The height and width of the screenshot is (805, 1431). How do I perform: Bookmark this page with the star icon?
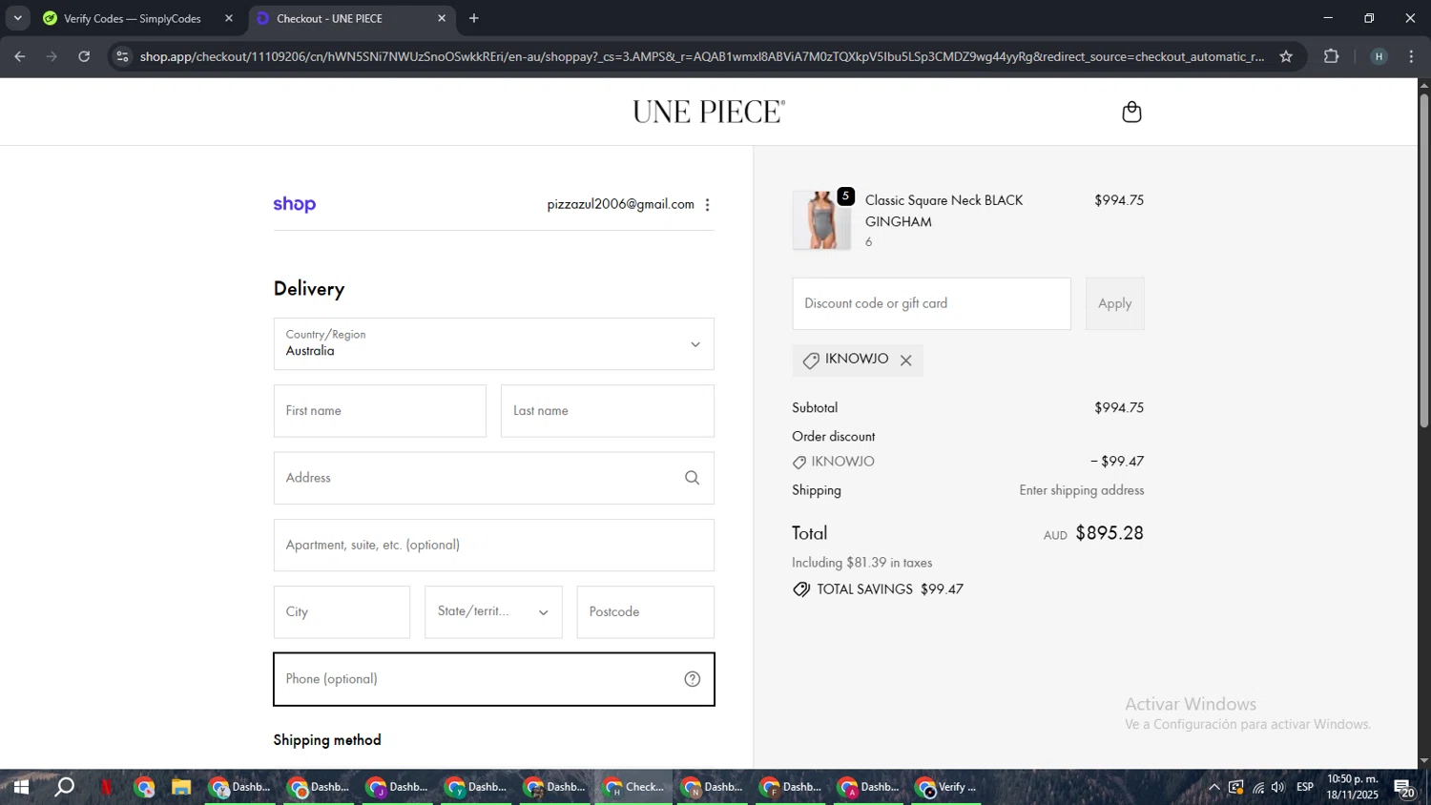(1286, 56)
